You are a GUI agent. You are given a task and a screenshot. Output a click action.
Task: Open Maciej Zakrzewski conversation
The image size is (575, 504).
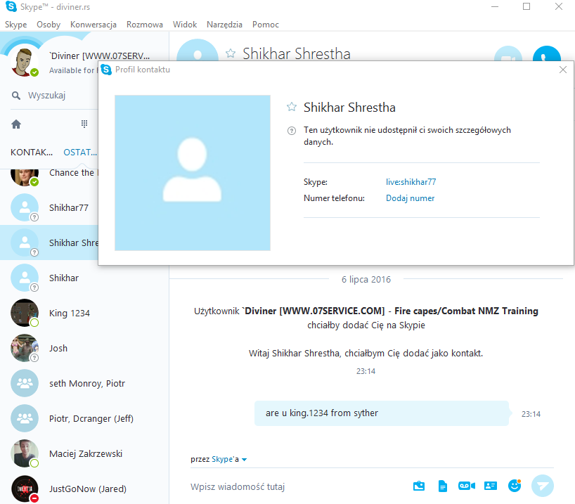coord(84,454)
